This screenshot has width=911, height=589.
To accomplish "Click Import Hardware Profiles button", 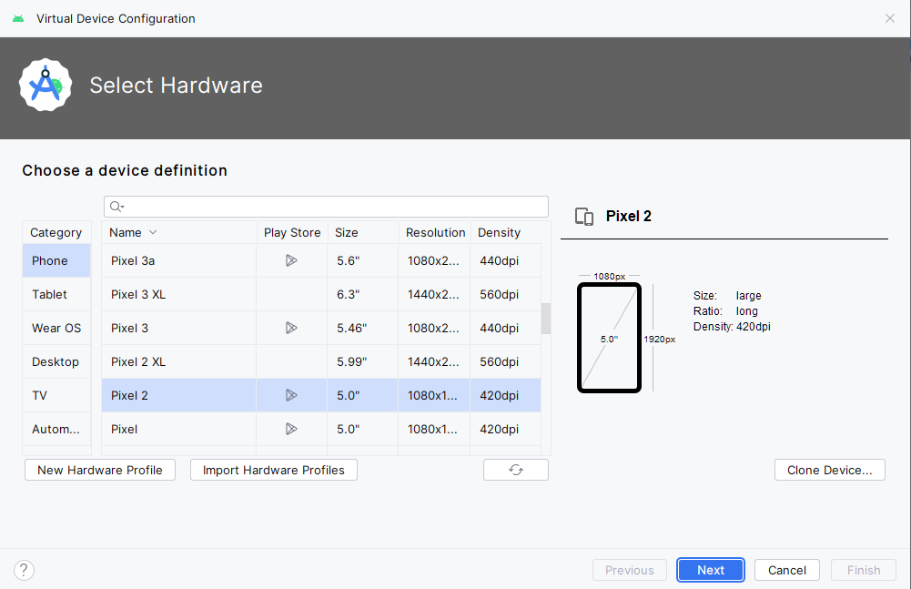I will pos(274,470).
